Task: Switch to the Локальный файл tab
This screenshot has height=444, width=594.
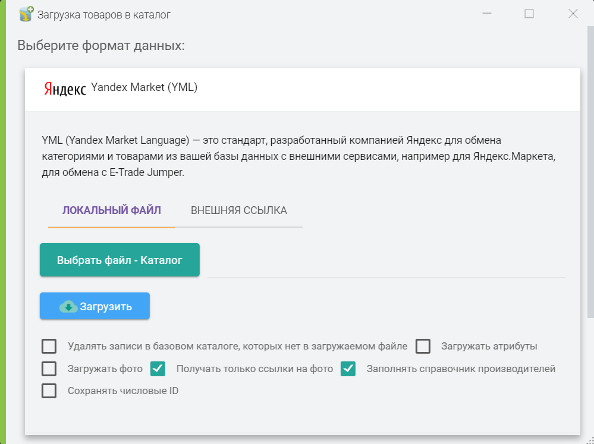Action: click(x=111, y=210)
